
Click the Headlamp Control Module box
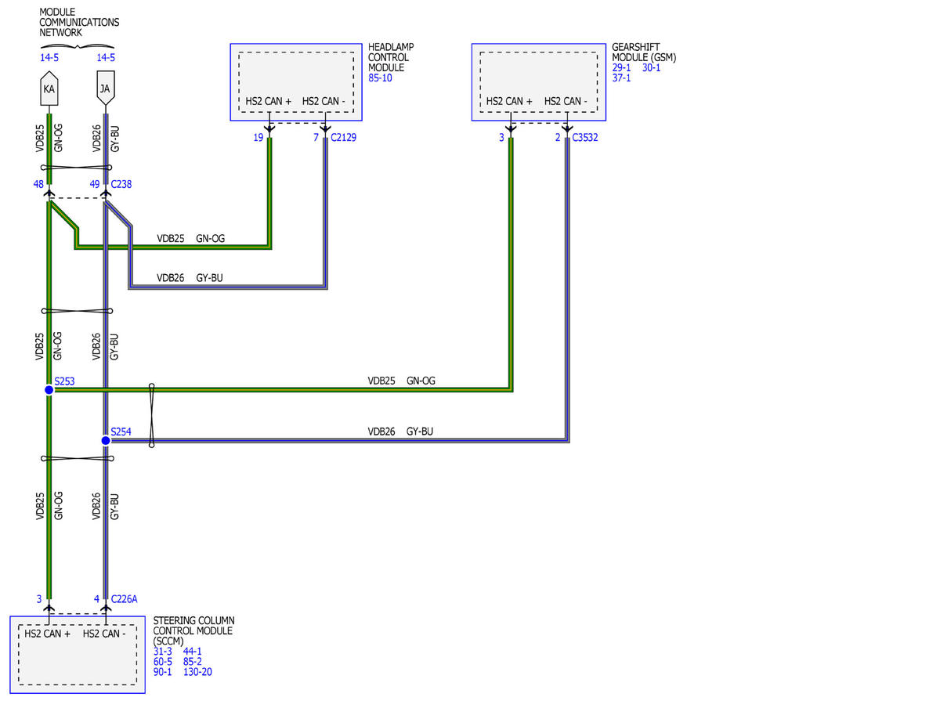[x=296, y=82]
